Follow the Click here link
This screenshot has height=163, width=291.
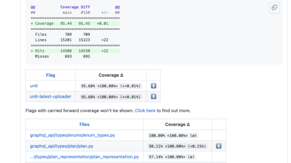tap(145, 110)
